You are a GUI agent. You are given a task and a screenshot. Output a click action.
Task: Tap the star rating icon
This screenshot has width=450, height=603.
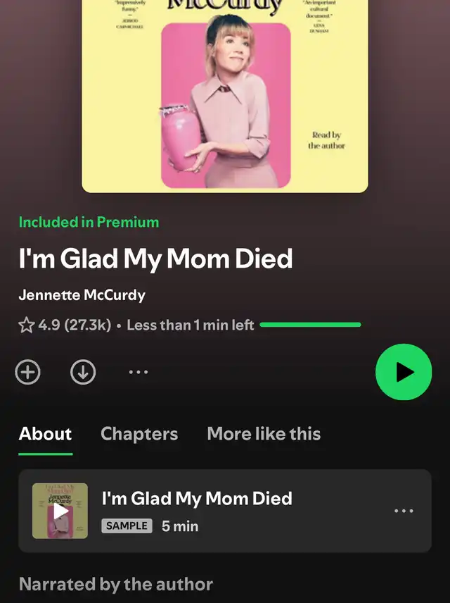click(x=27, y=325)
